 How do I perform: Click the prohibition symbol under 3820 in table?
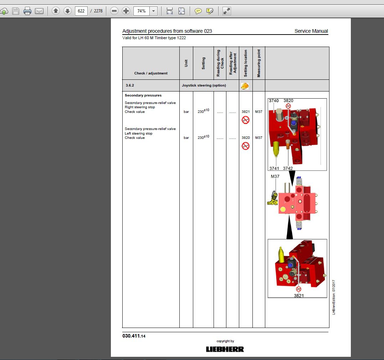245,146
